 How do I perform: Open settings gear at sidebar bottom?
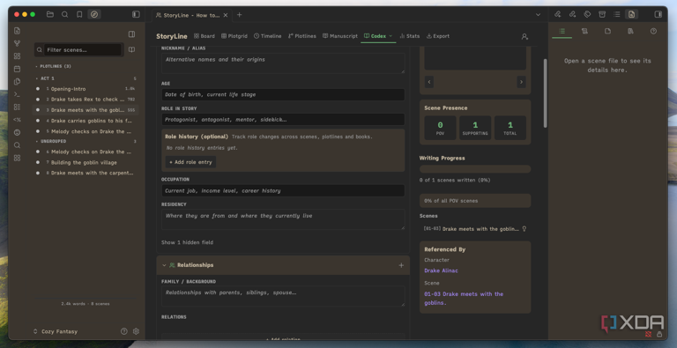click(x=136, y=331)
